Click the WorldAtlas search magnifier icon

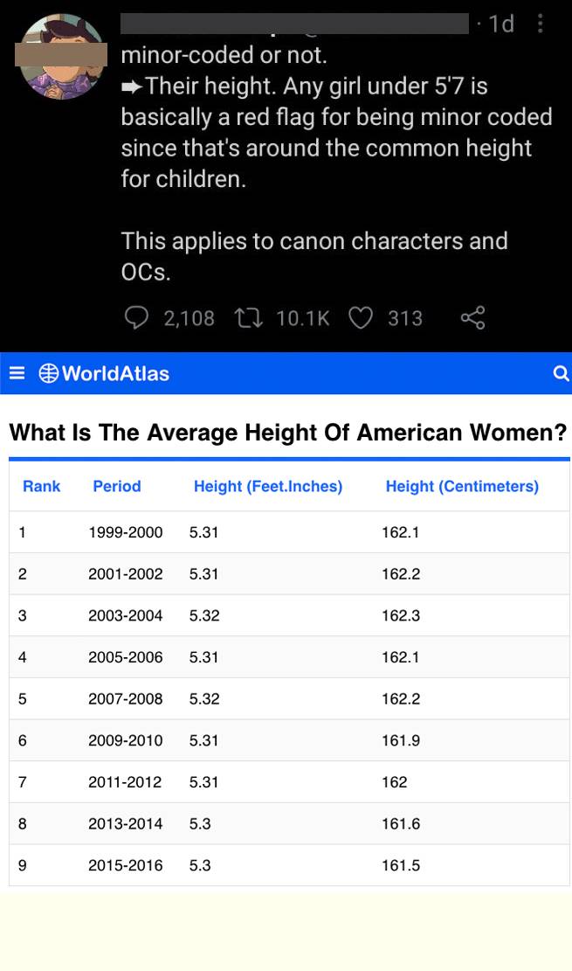pyautogui.click(x=561, y=374)
